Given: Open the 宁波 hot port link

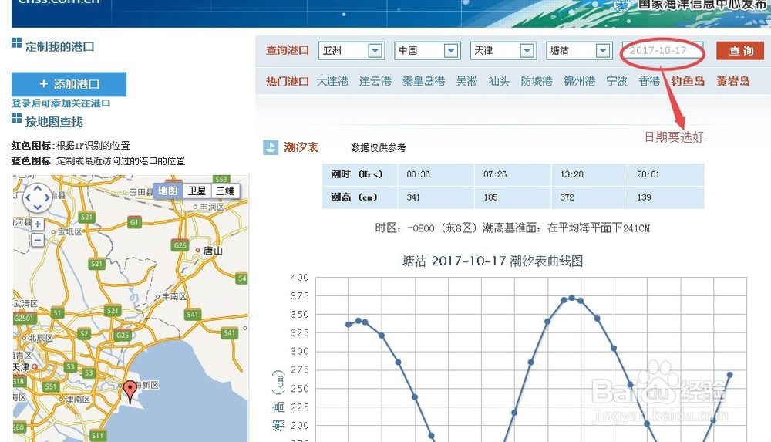Looking at the screenshot, I should 617,81.
